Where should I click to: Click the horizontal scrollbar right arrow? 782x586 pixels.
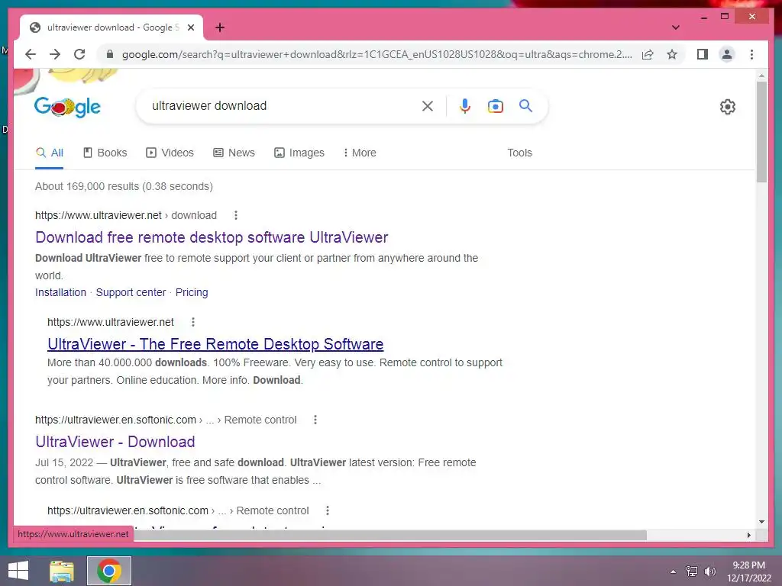point(748,535)
